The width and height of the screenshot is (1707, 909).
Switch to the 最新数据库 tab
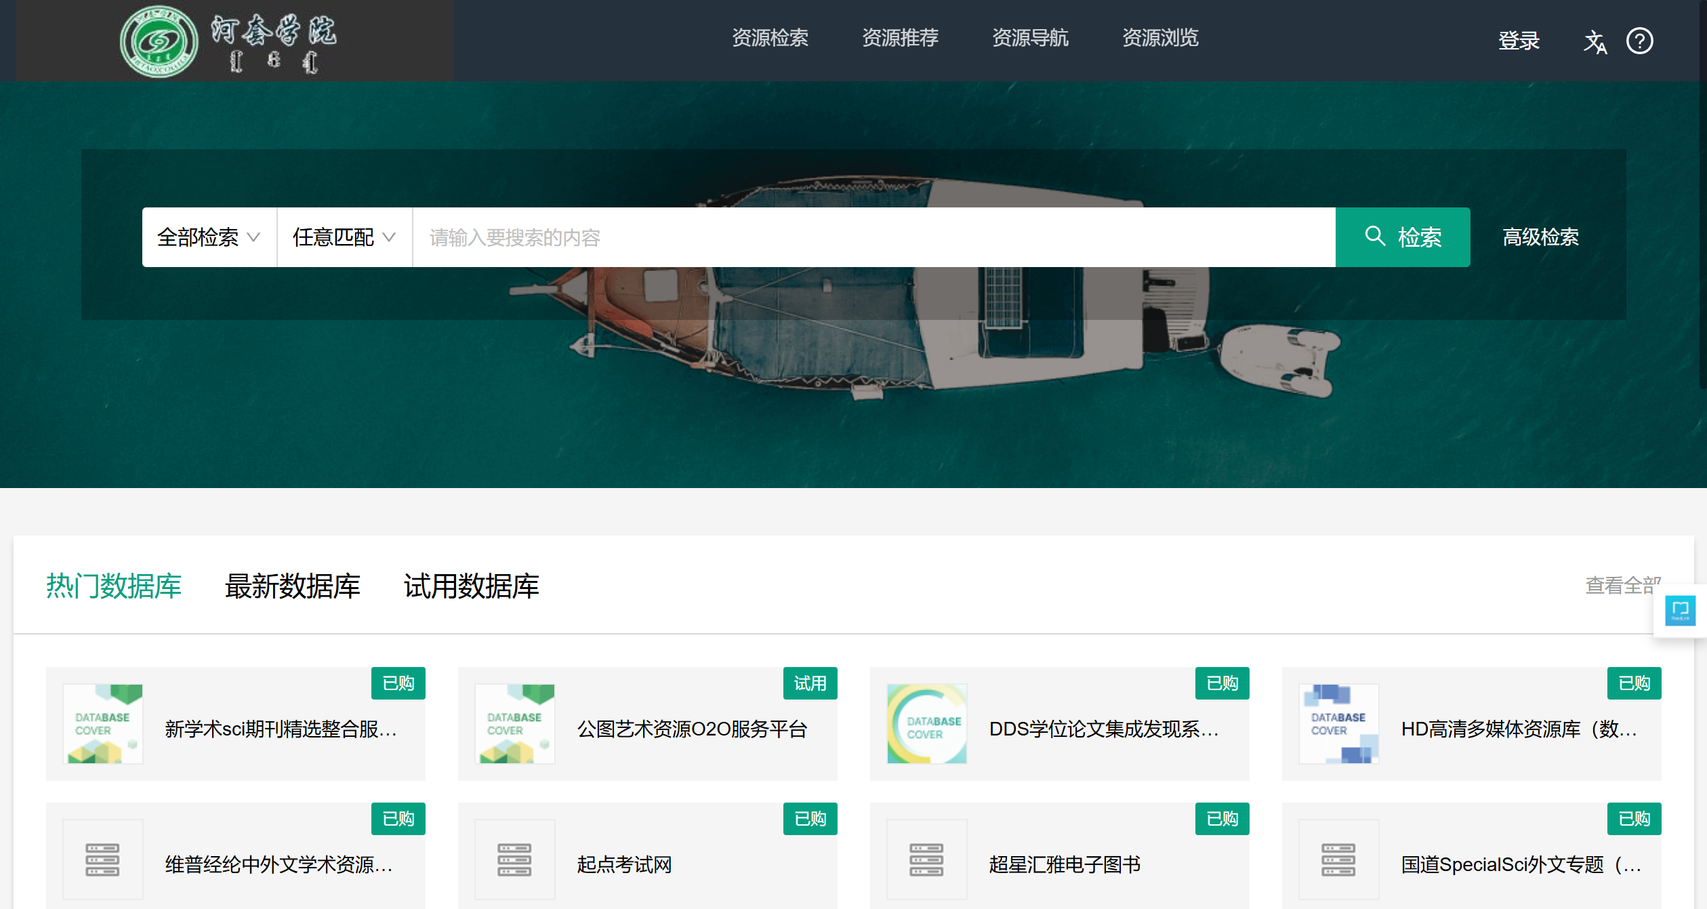292,586
